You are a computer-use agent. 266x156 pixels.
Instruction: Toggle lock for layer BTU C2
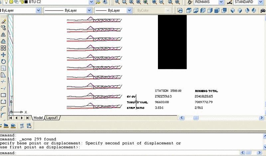(x=22, y=2)
